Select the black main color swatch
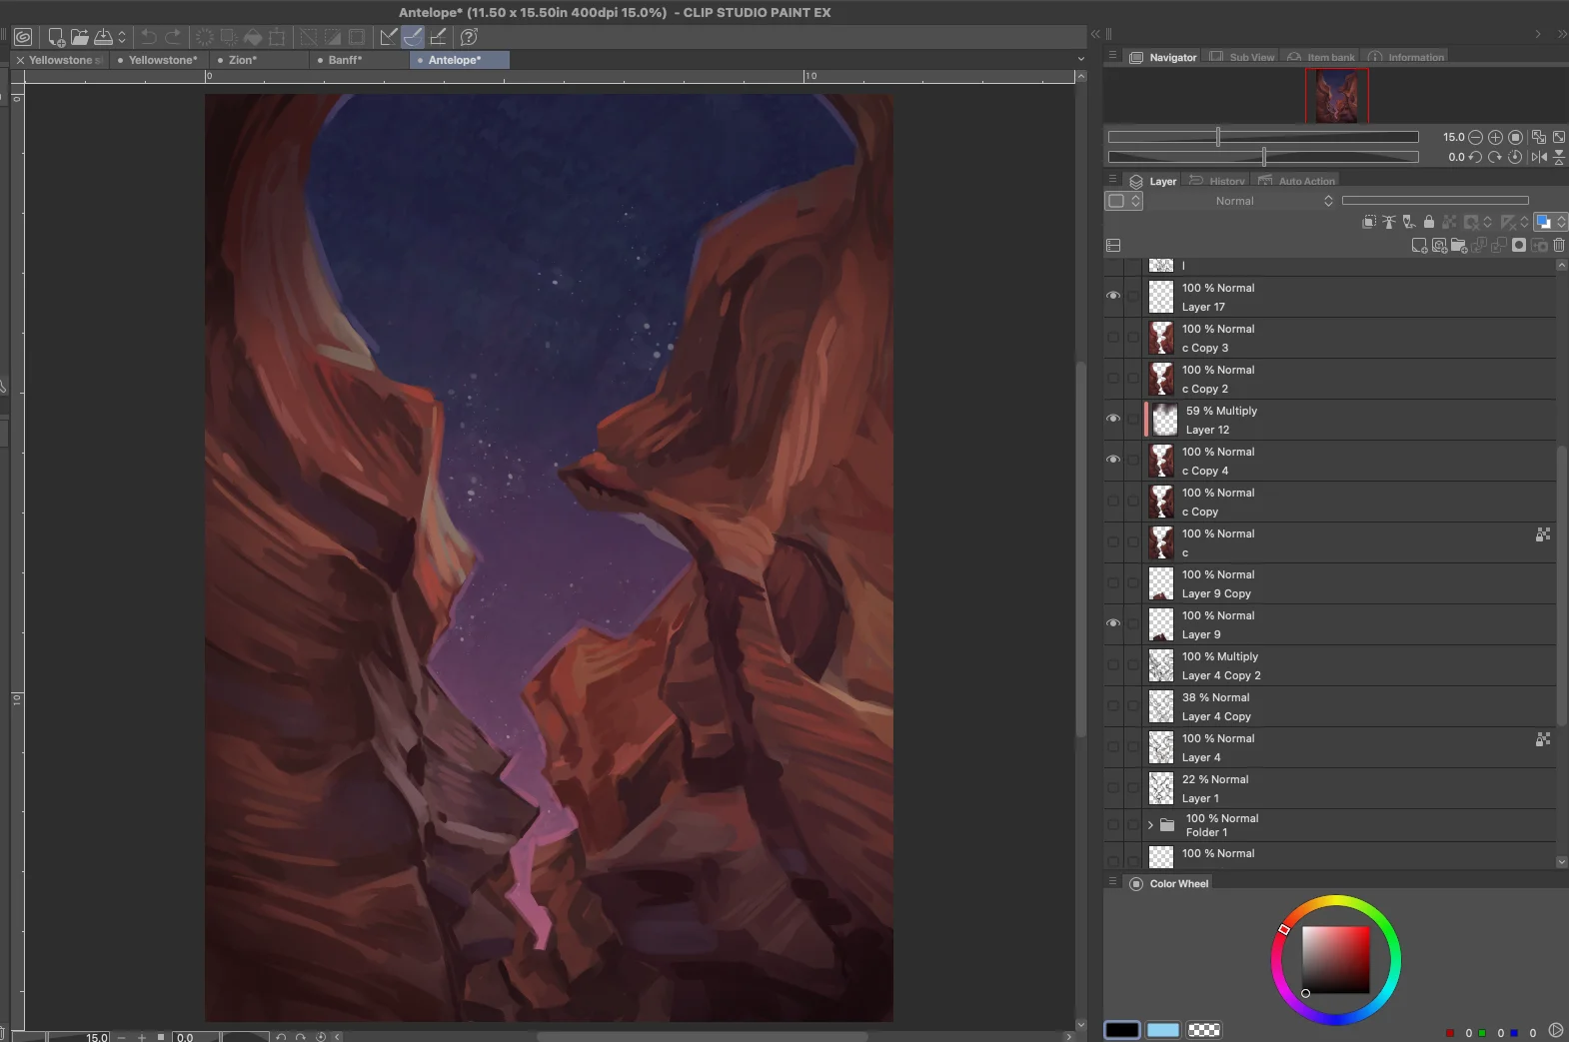Viewport: 1569px width, 1042px height. (1122, 1030)
